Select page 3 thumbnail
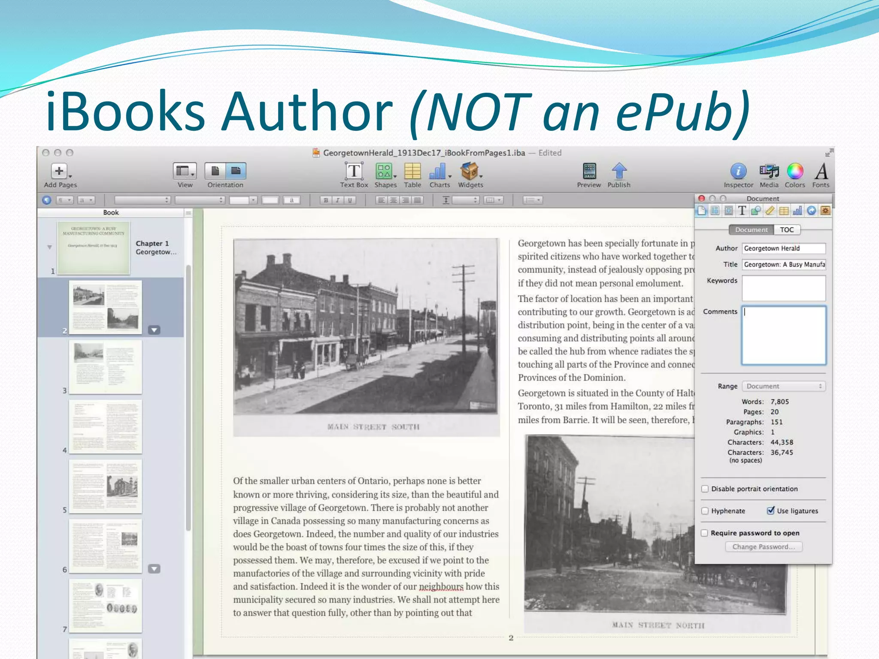The image size is (879, 659). point(106,367)
